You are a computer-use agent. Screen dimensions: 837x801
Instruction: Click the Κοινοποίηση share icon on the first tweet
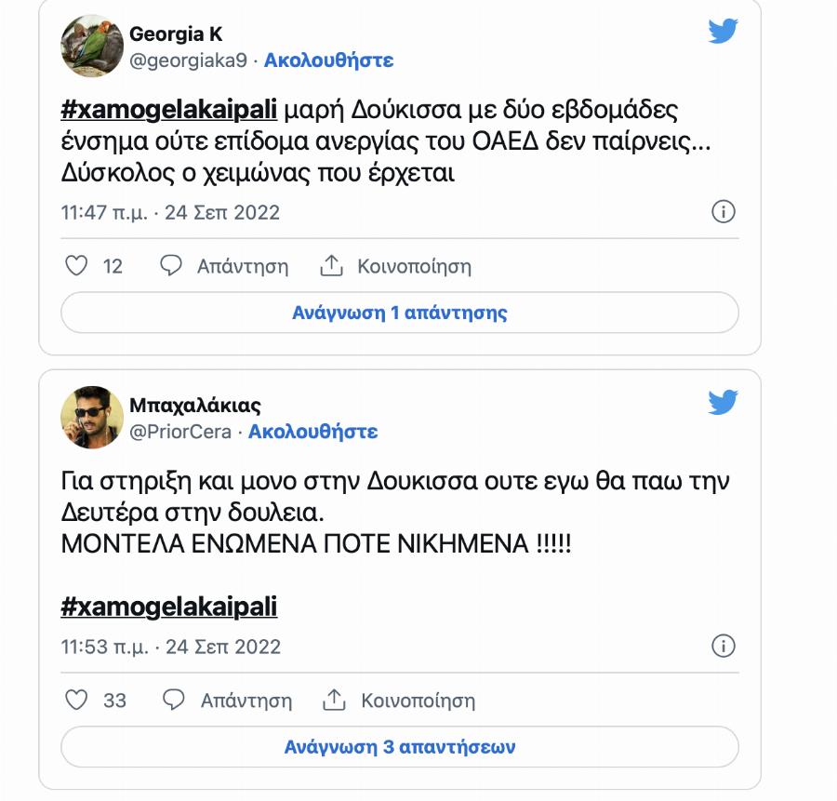tap(332, 266)
